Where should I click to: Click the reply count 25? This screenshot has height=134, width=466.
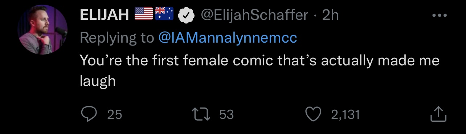(x=115, y=115)
